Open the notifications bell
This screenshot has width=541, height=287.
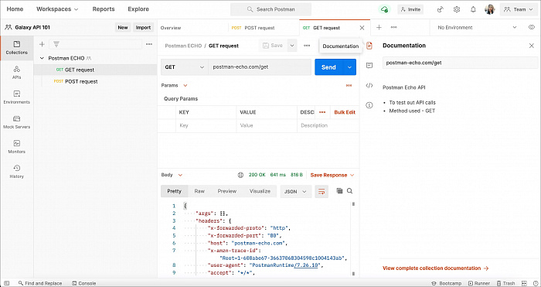473,10
